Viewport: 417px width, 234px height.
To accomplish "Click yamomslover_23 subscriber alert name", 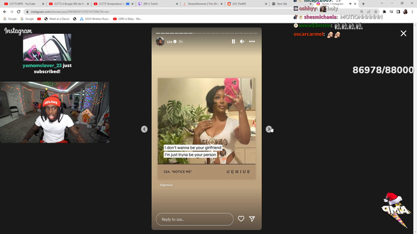I will point(42,66).
